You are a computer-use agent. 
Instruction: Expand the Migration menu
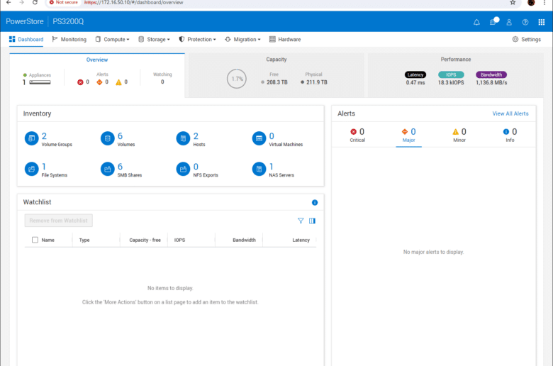pyautogui.click(x=242, y=39)
